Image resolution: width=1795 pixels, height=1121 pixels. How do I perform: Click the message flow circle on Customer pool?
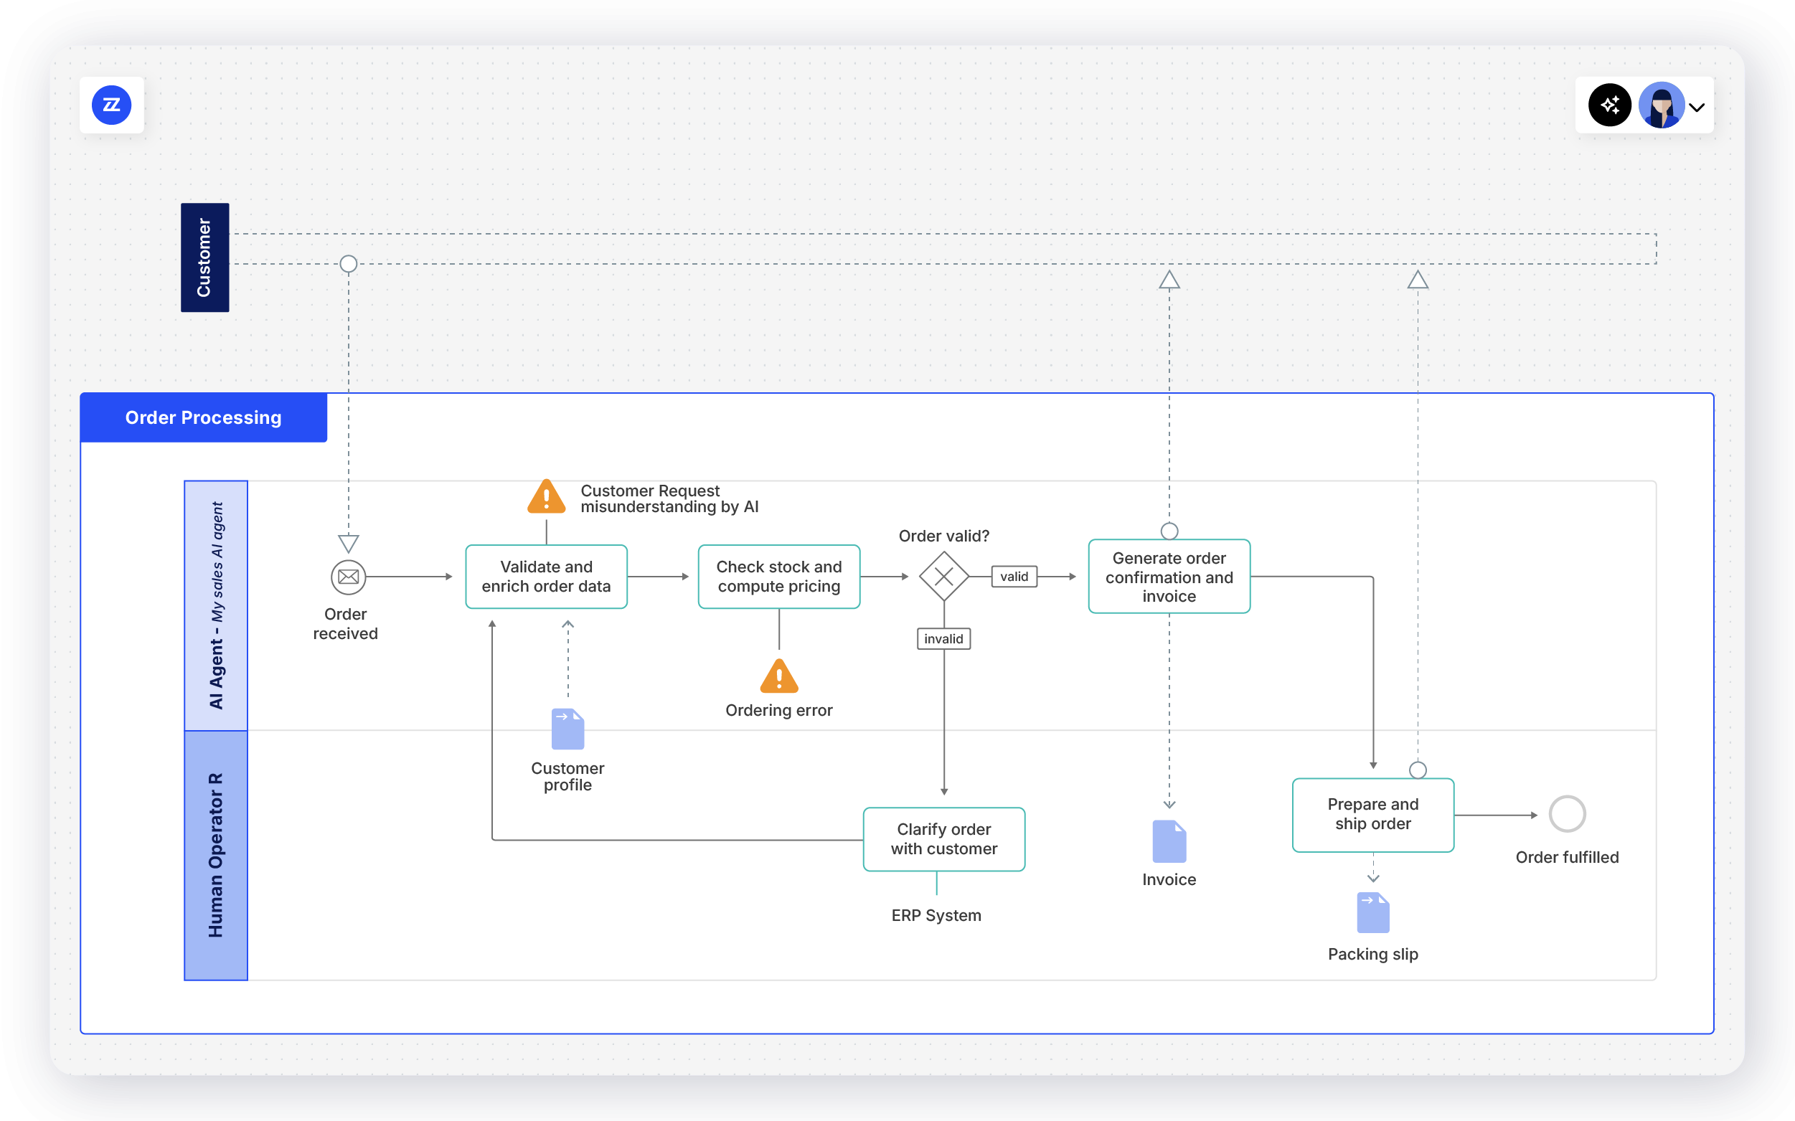349,264
